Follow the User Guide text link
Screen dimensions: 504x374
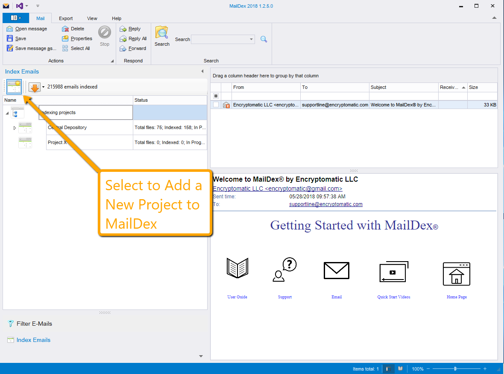pyautogui.click(x=237, y=297)
